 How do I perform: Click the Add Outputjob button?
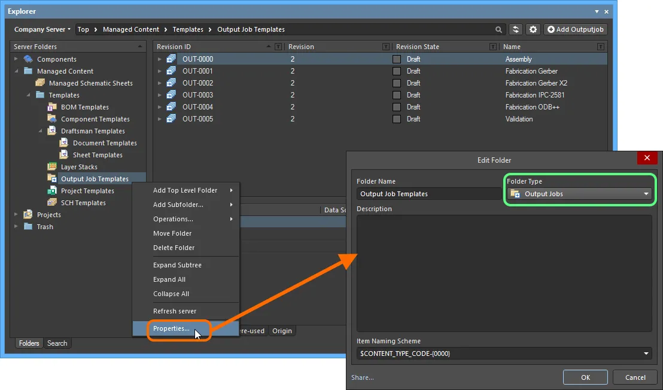tap(576, 29)
